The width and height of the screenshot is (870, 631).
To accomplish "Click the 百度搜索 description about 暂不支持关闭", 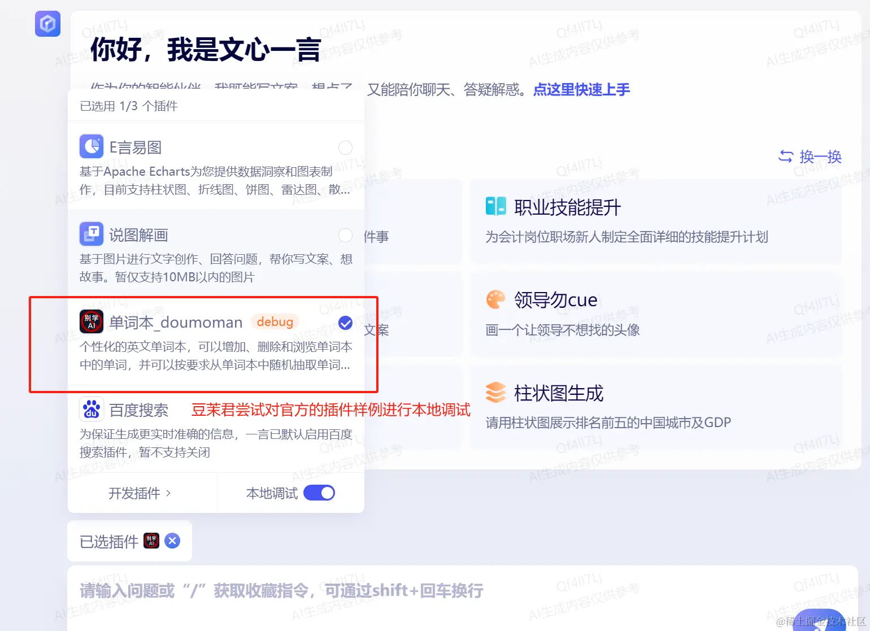I will pyautogui.click(x=216, y=443).
